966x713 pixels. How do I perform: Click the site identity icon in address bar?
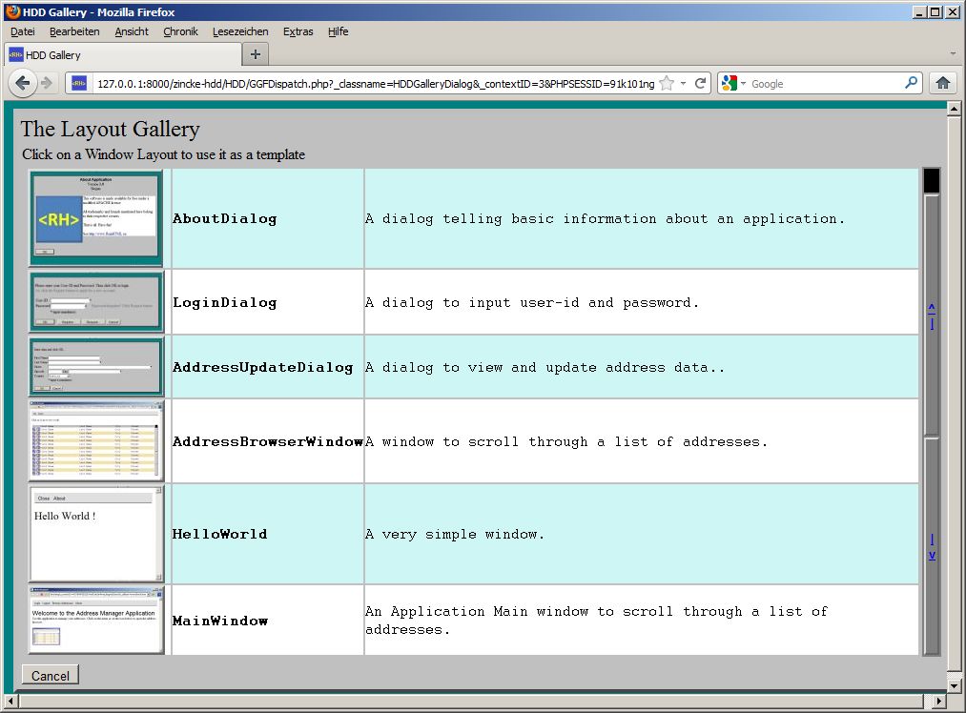(79, 84)
